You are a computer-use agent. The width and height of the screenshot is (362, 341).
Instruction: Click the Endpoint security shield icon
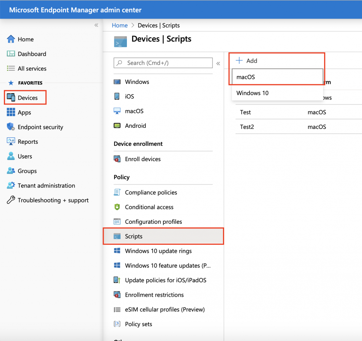pyautogui.click(x=11, y=127)
